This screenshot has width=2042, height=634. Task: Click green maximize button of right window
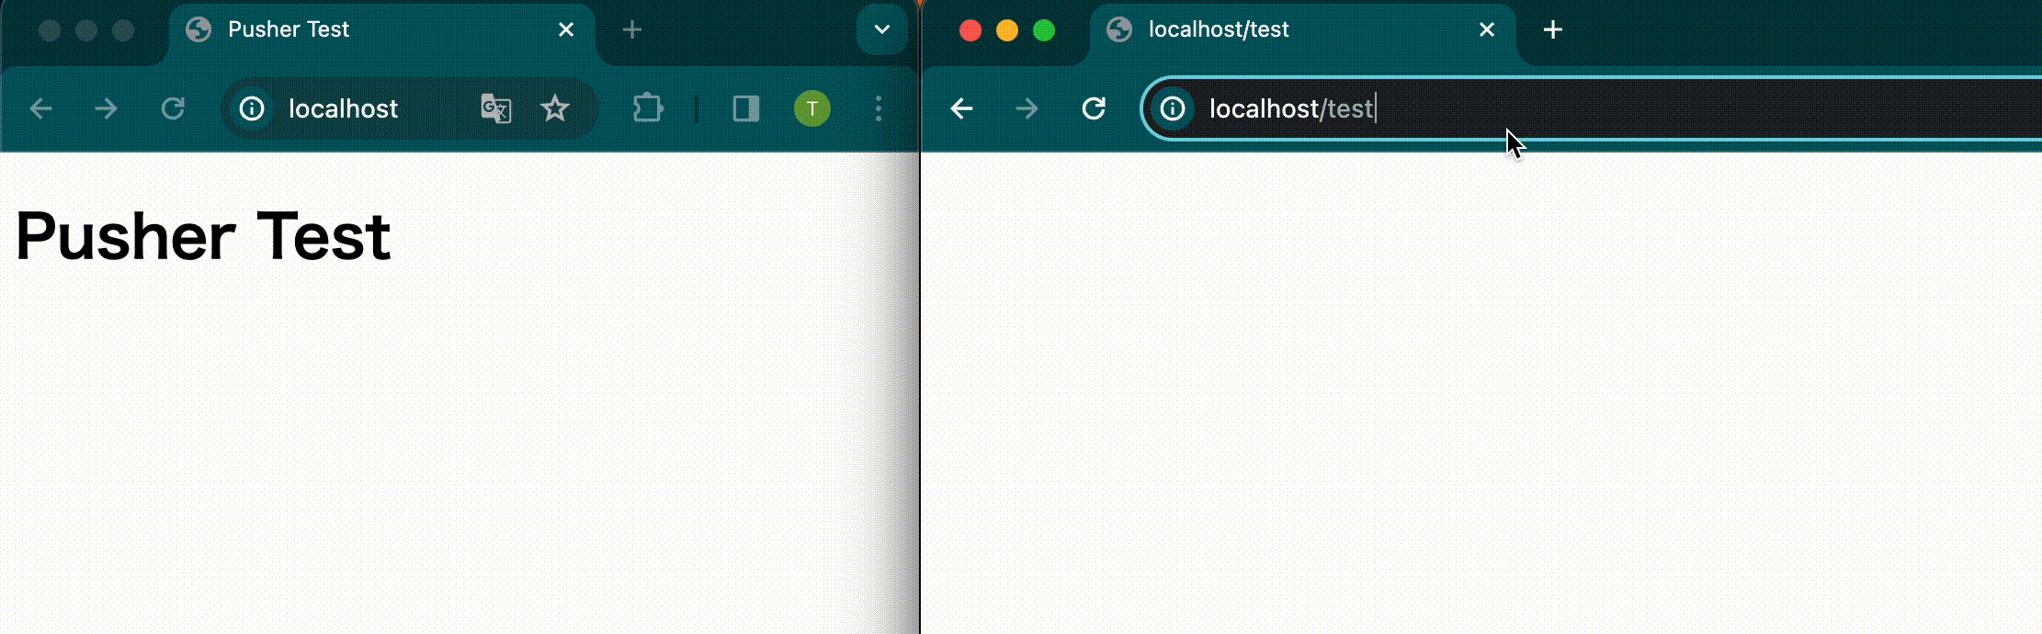point(1044,30)
